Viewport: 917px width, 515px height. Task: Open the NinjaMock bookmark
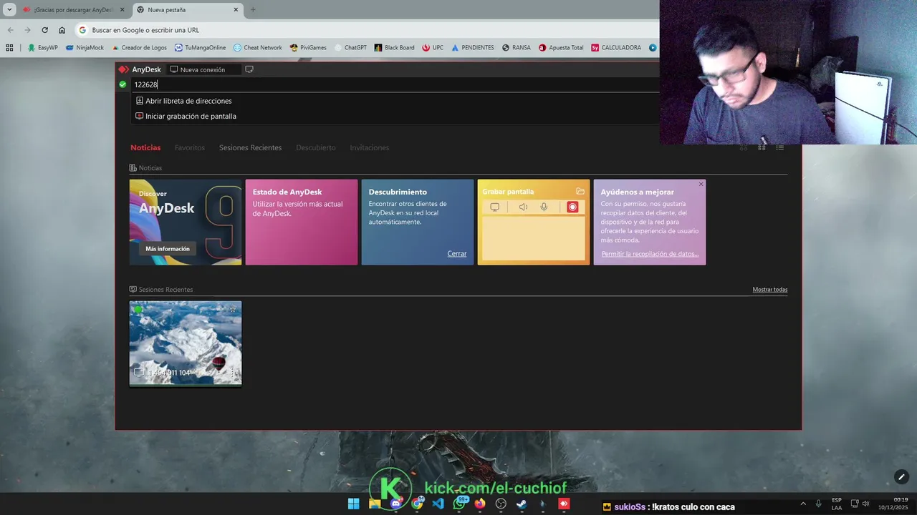point(85,48)
